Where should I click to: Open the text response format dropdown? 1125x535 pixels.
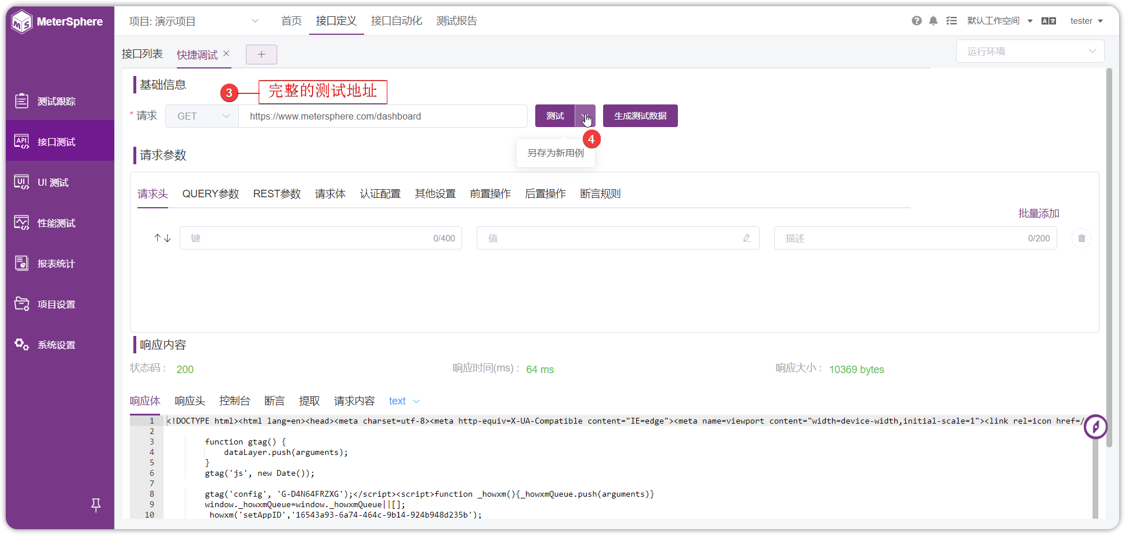coord(404,401)
